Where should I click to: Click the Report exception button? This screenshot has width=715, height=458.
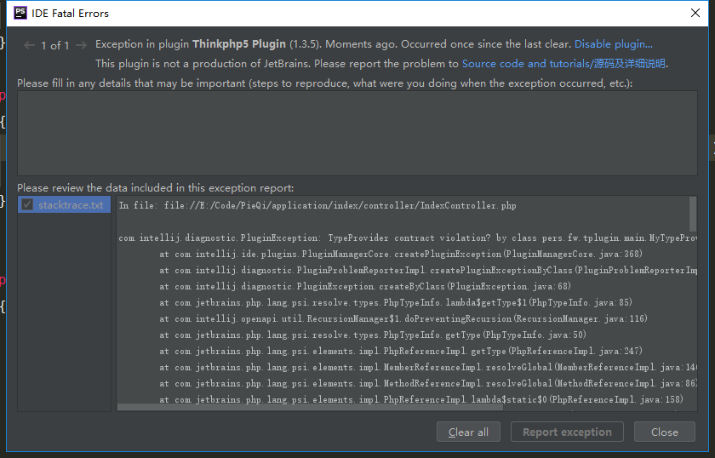click(x=567, y=432)
